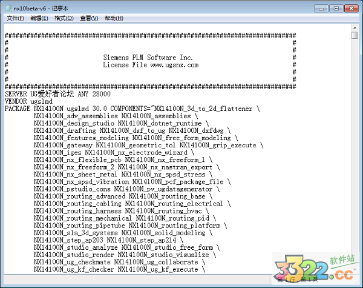Click 'NX14100N_3d_to_2d_flattener' text

[x=203, y=109]
